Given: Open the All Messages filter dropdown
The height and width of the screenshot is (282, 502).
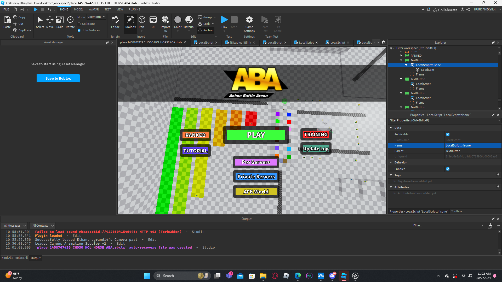Looking at the screenshot, I should [15, 226].
